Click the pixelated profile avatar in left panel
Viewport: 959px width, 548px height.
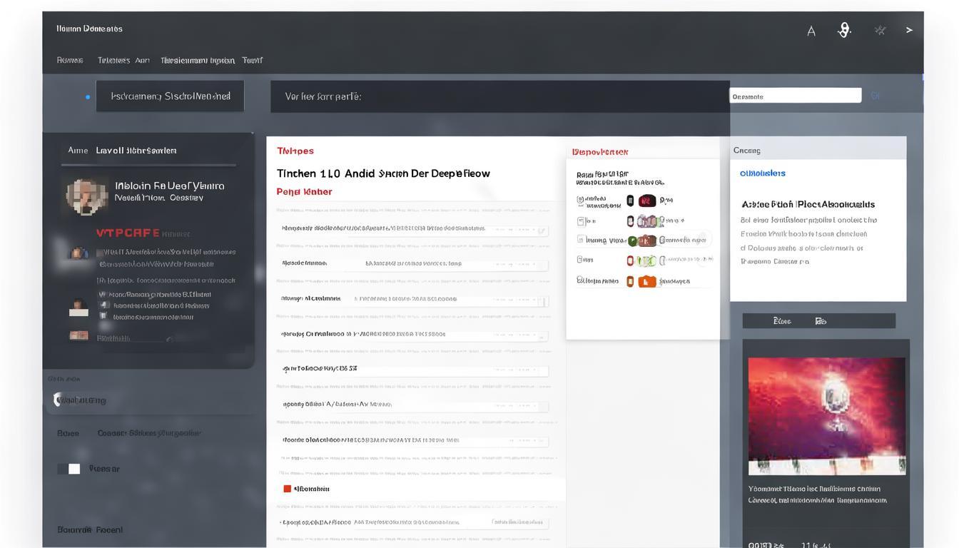(87, 196)
